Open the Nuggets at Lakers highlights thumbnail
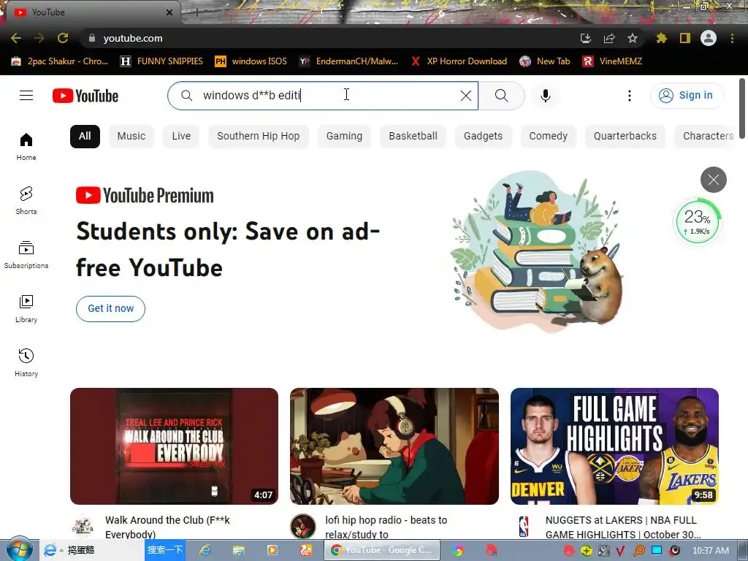The height and width of the screenshot is (561, 748). (x=614, y=446)
